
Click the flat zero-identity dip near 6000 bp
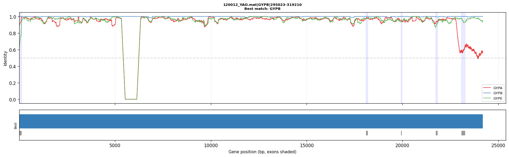tap(131, 99)
